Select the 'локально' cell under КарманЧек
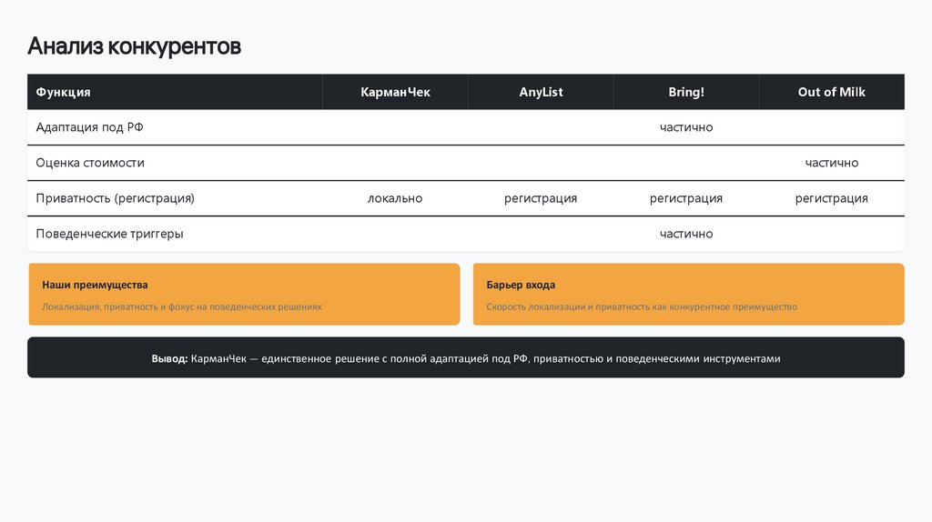 (395, 198)
